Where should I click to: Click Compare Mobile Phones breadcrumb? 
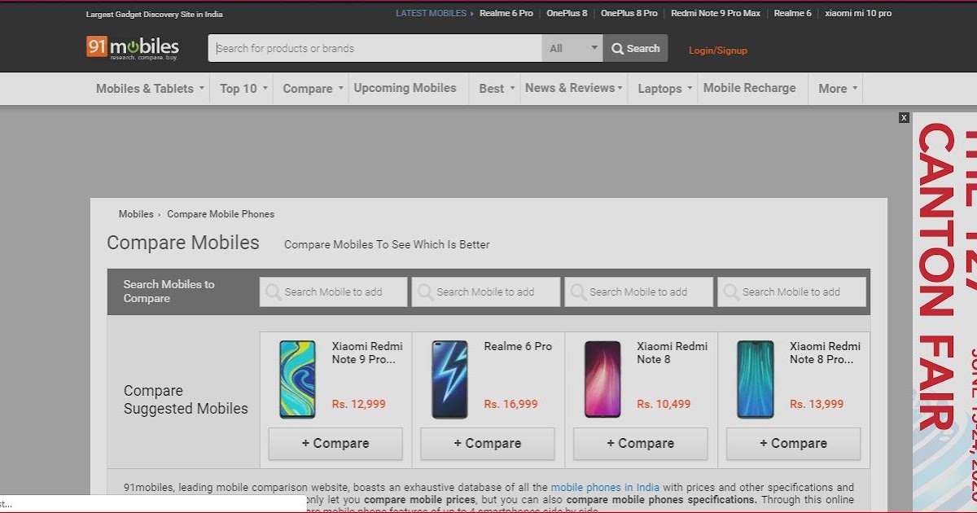221,214
